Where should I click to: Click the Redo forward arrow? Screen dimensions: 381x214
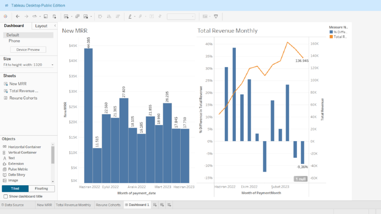[26, 16]
